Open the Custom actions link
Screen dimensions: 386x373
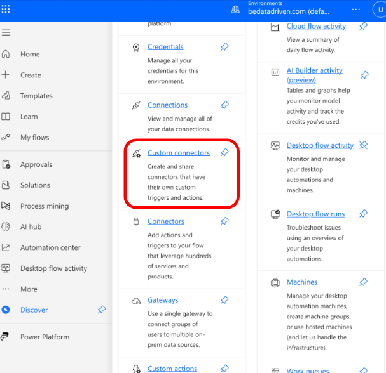[x=172, y=369]
